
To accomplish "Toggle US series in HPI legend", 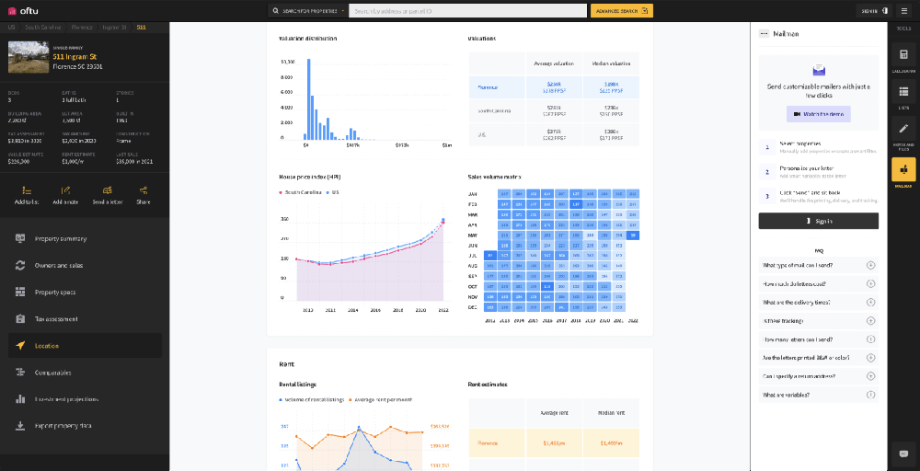I will point(333,192).
